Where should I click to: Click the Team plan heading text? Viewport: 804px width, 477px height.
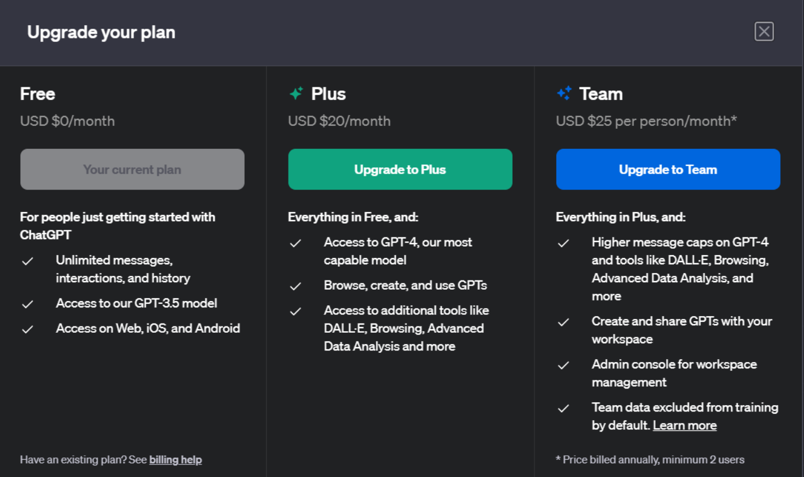(601, 94)
